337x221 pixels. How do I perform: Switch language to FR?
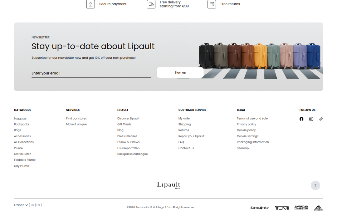[x=32, y=205]
